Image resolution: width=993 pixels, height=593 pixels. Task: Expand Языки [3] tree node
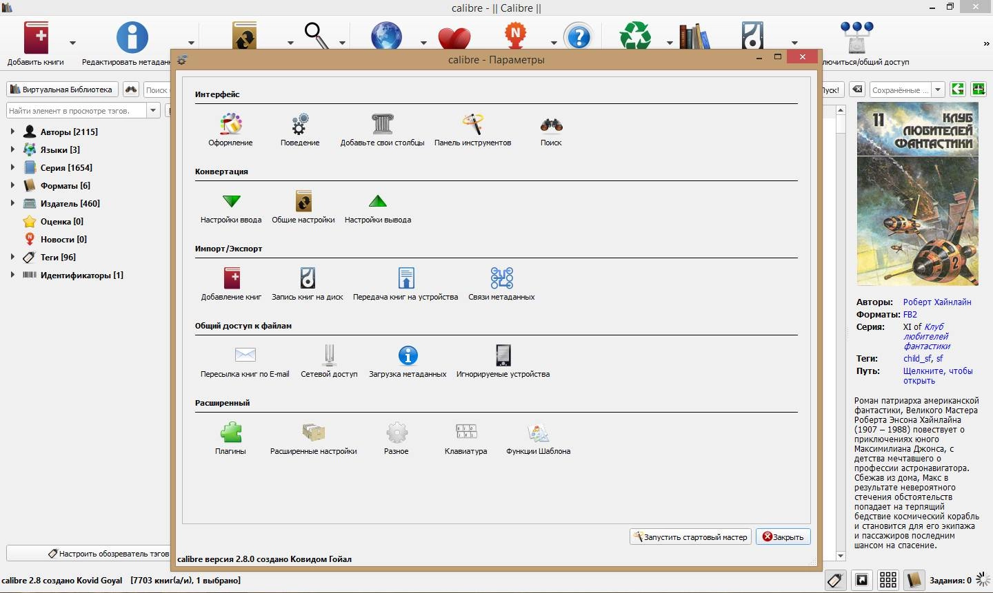coord(12,149)
